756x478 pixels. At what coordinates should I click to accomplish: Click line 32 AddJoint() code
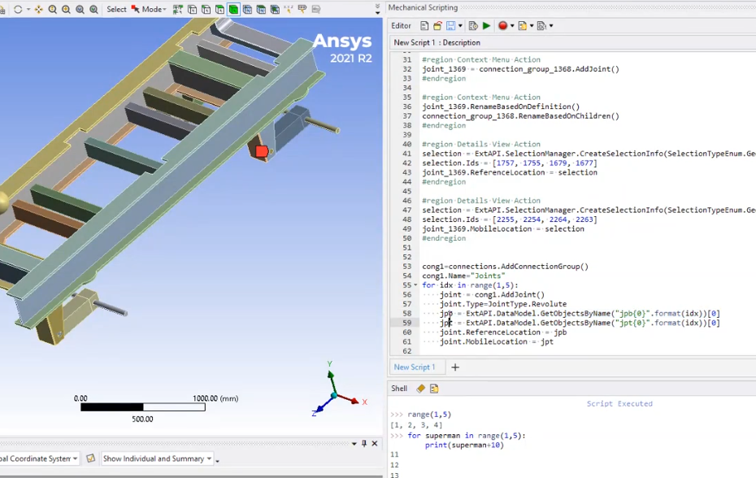tap(521, 69)
